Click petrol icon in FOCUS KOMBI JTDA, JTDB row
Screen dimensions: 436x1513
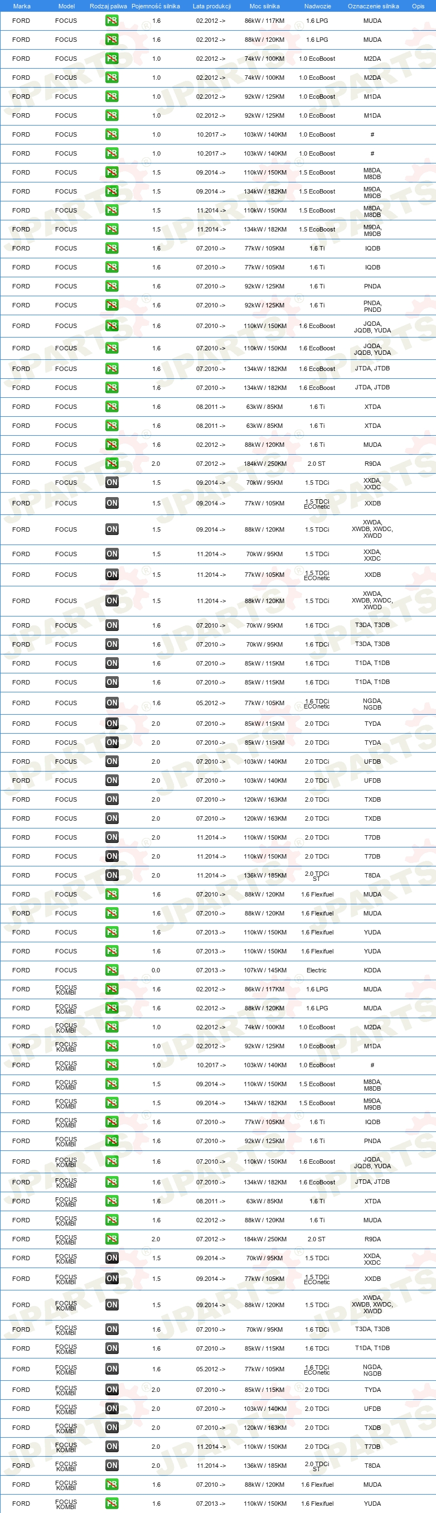click(112, 1182)
